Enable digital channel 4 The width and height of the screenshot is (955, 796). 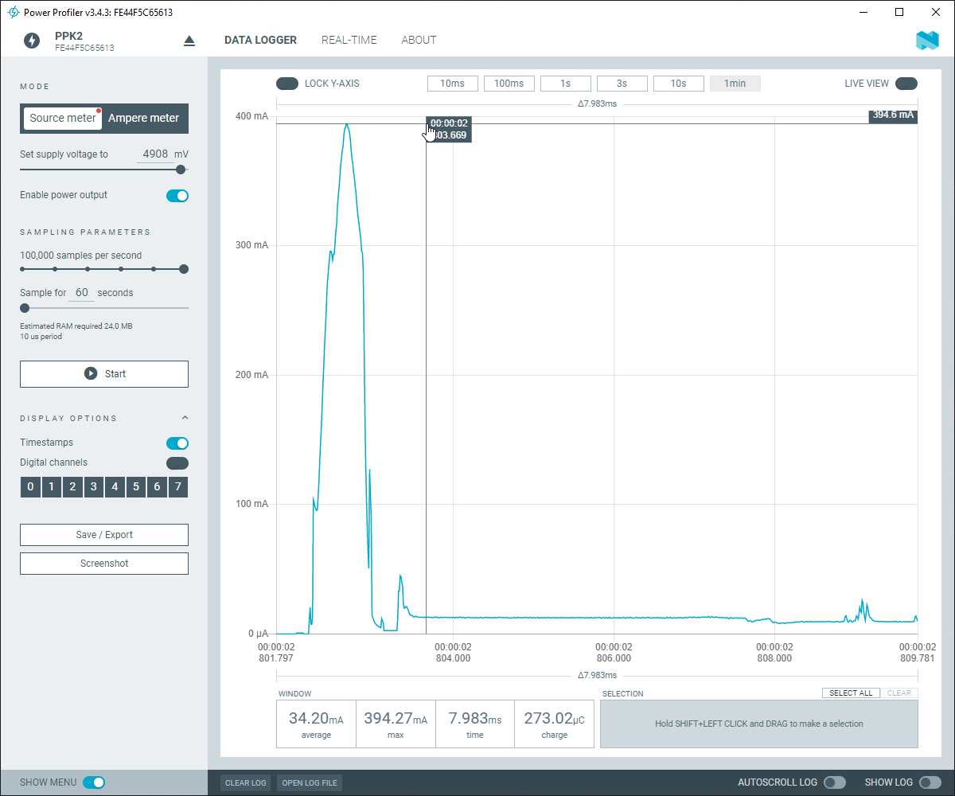click(x=115, y=486)
